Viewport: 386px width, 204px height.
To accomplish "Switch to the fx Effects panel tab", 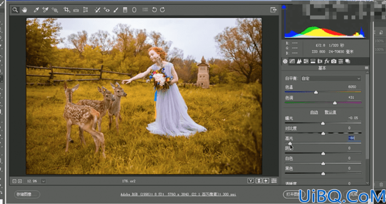I will (327, 61).
